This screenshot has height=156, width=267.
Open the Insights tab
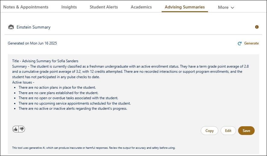tap(69, 7)
